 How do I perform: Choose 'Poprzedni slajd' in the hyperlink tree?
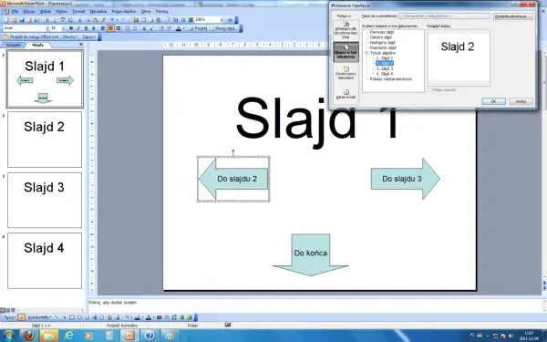click(383, 47)
